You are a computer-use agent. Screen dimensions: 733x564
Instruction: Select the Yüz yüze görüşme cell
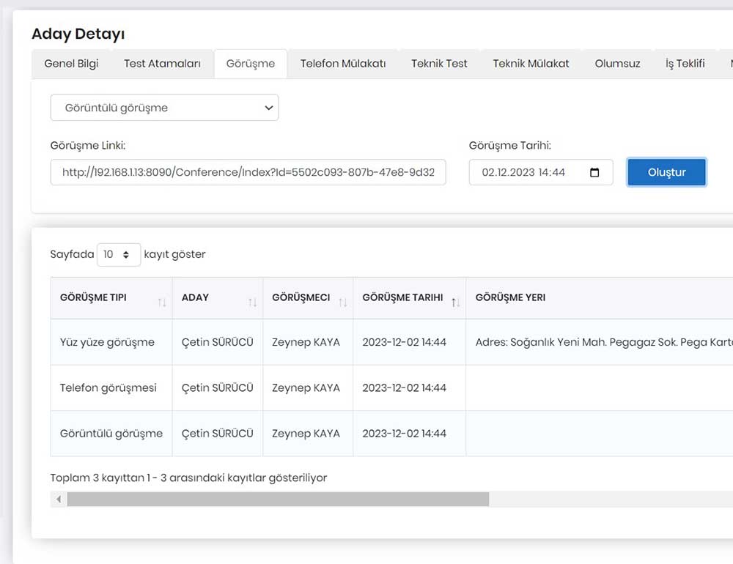pyautogui.click(x=111, y=342)
